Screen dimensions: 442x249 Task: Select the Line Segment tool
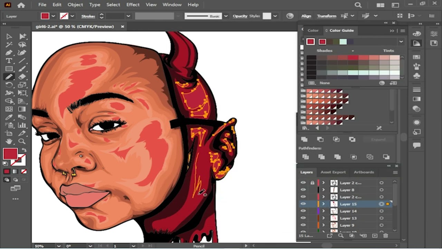tap(22, 61)
